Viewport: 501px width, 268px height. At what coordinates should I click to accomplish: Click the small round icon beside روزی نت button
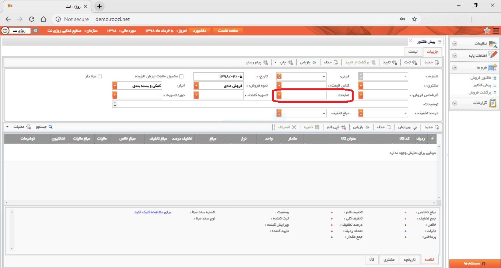pyautogui.click(x=36, y=31)
